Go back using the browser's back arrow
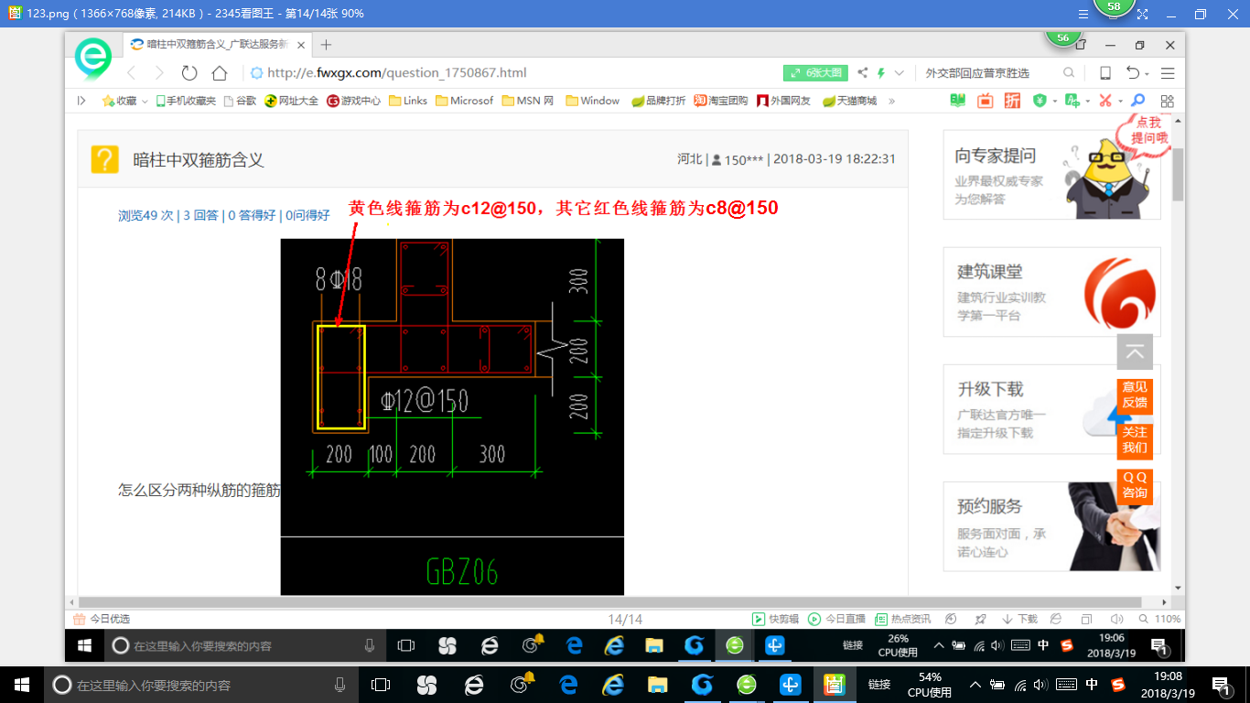Screen dimensions: 1250x703 click(x=131, y=73)
